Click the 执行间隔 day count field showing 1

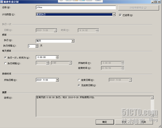click(x=32, y=46)
